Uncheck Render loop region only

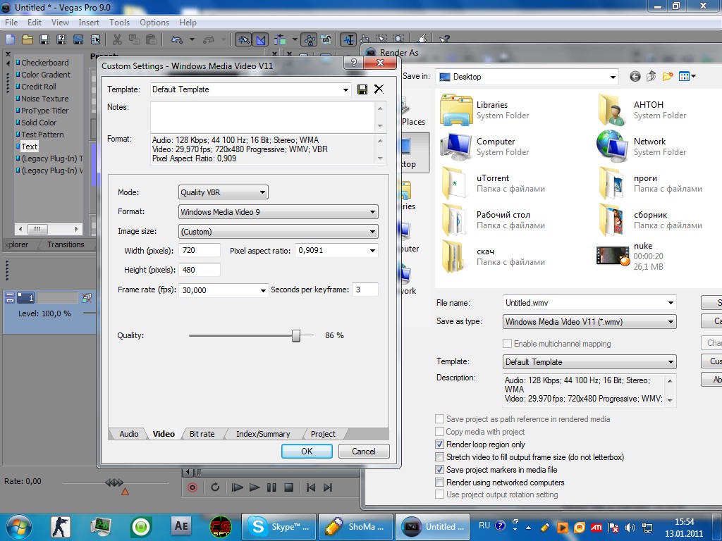point(440,444)
